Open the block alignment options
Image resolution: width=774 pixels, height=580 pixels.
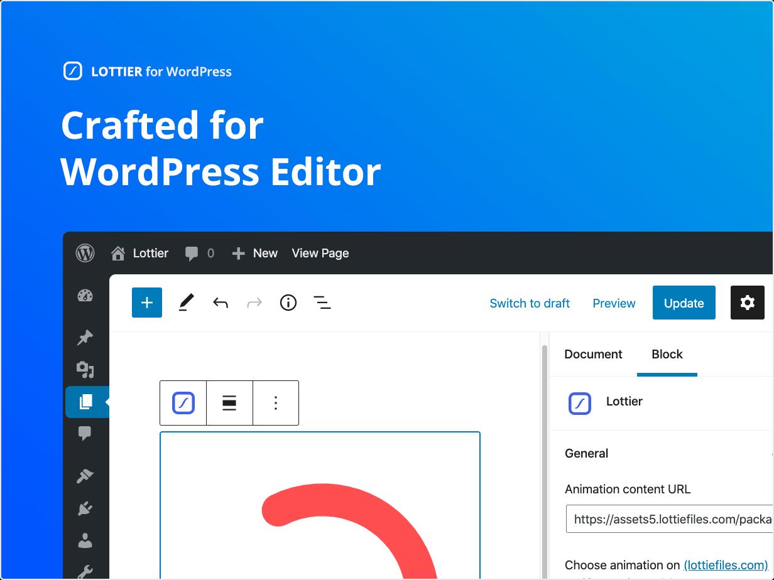229,403
